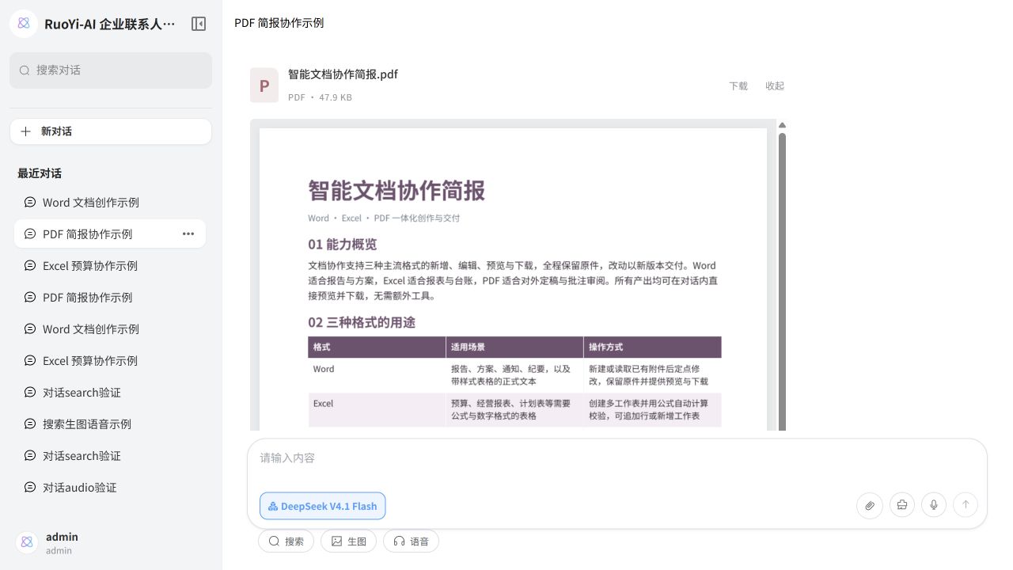This screenshot has height=570, width=1013.
Task: Open the second Excel 预算协作示例 conversation
Action: tap(110, 360)
